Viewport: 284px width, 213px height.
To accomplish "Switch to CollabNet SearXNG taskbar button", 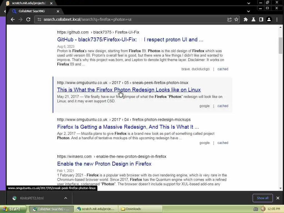I will tap(51, 209).
